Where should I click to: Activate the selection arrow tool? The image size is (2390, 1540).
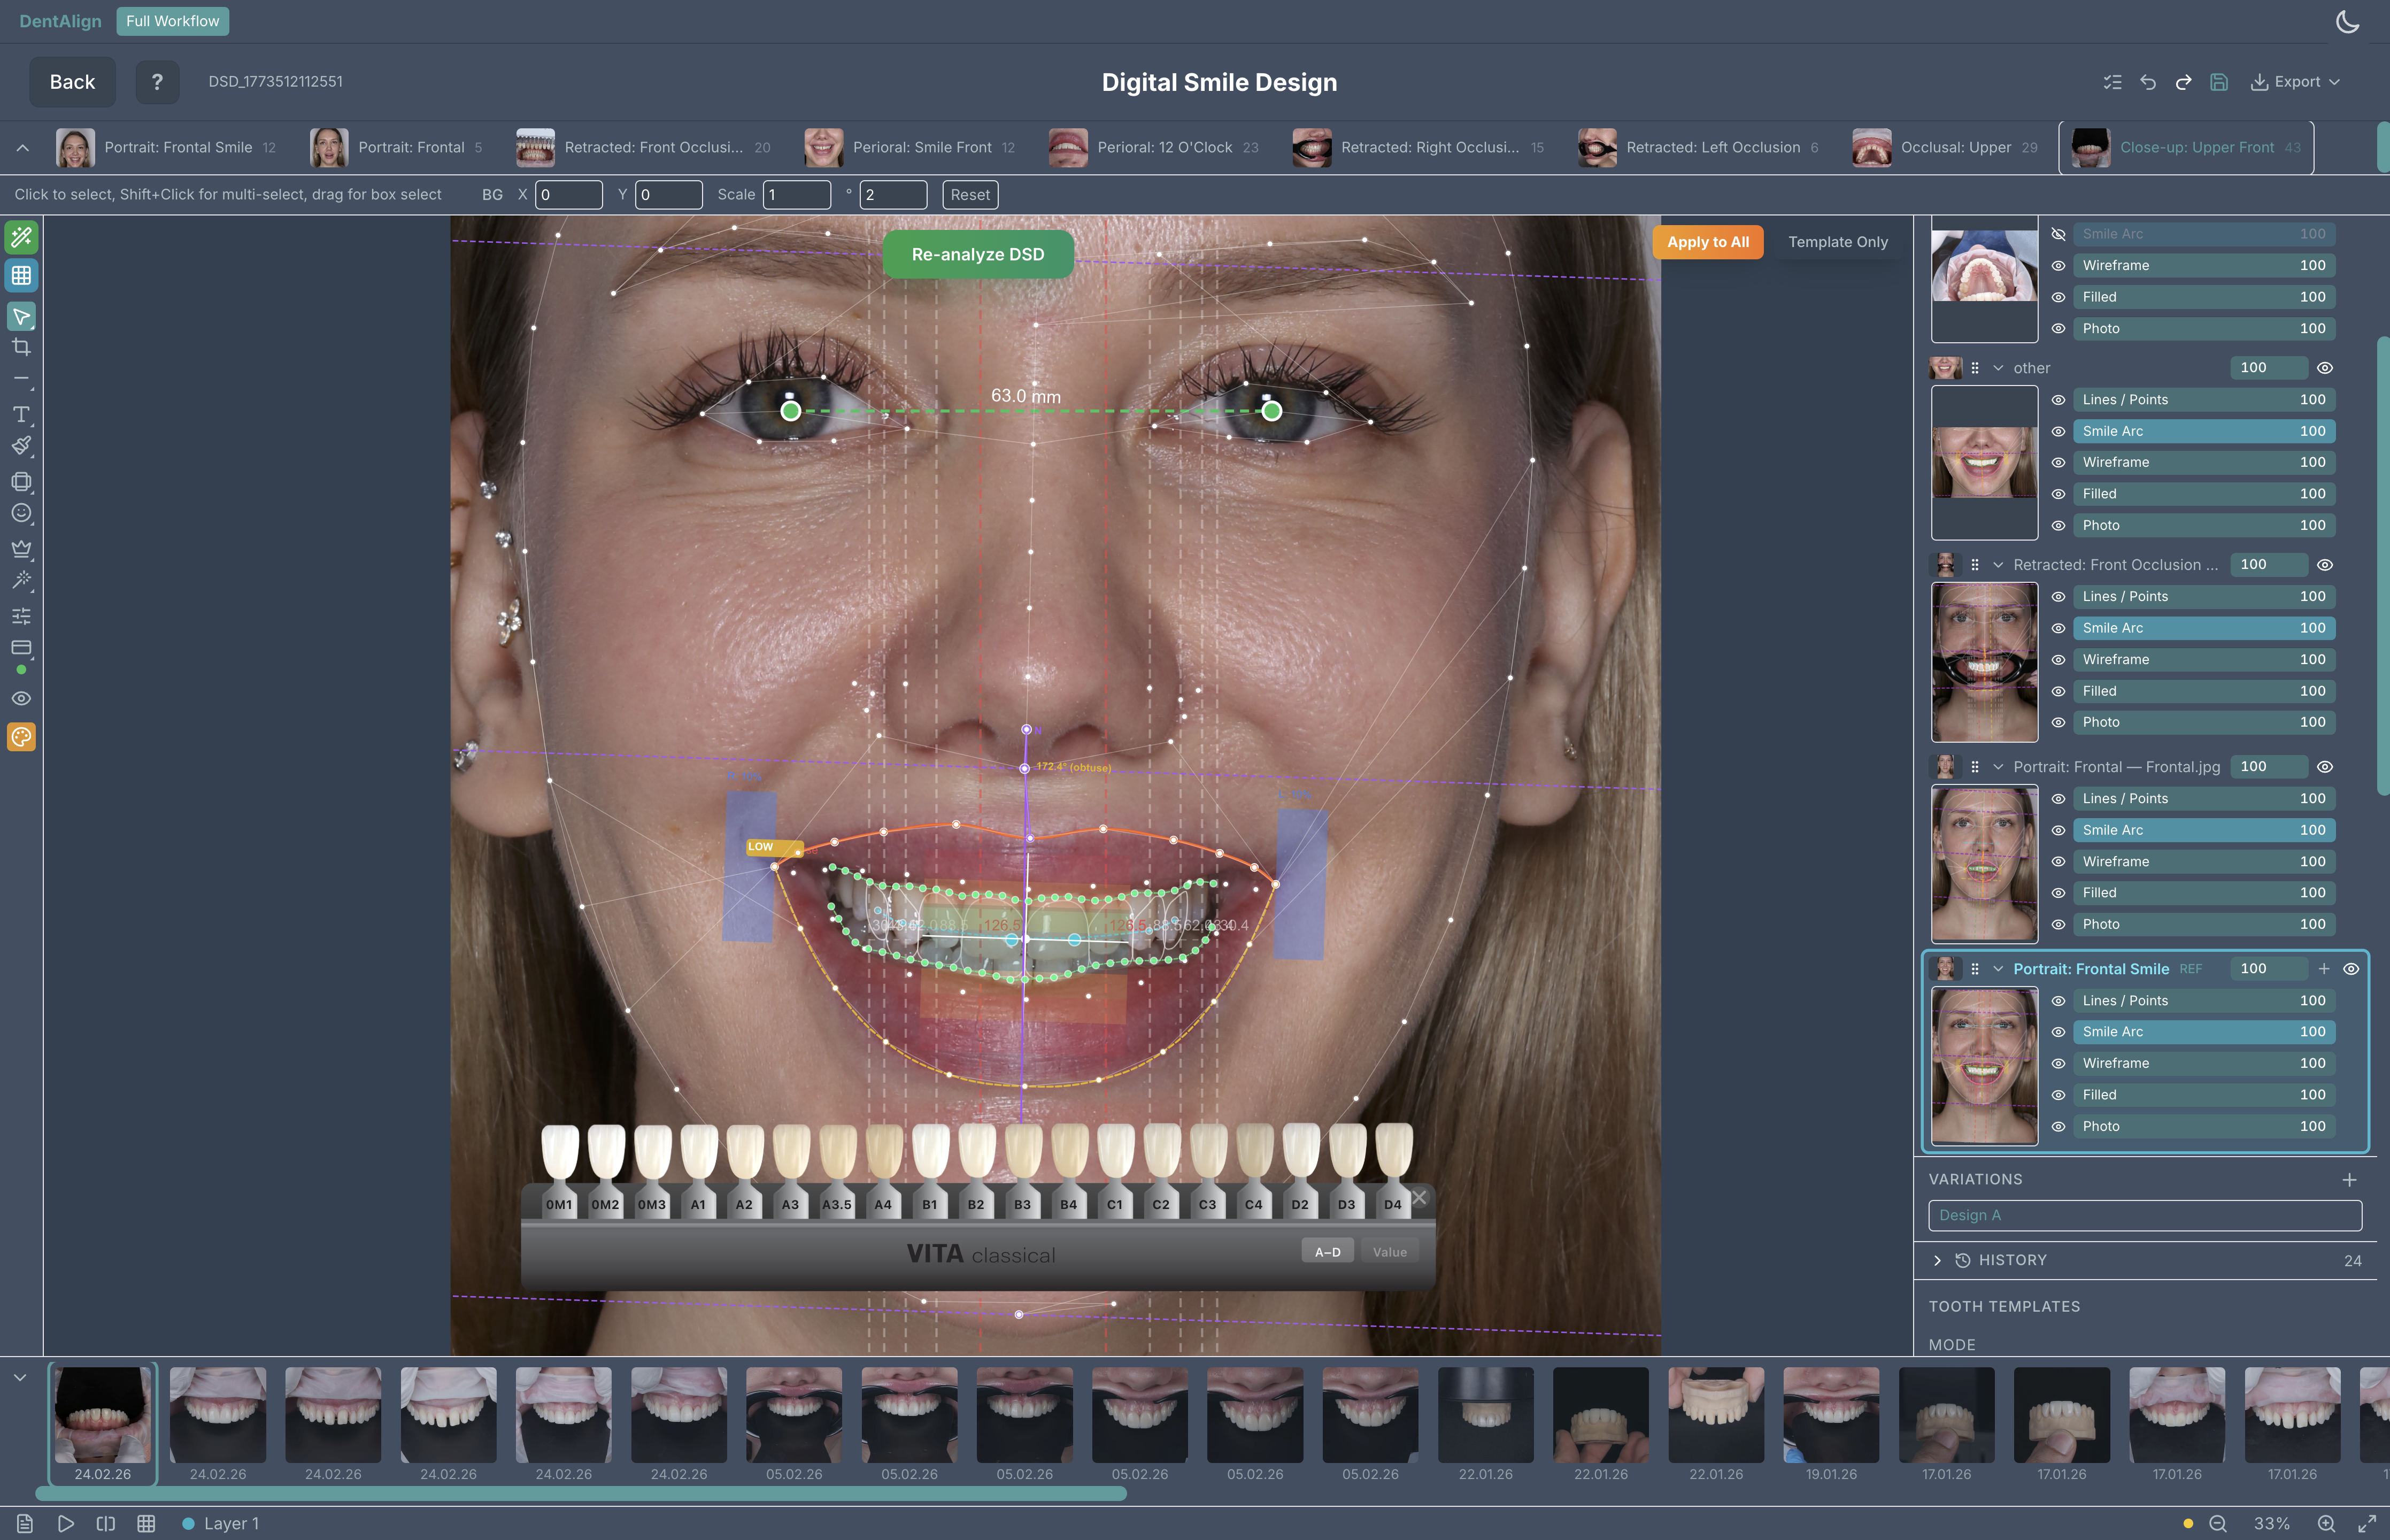(21, 316)
